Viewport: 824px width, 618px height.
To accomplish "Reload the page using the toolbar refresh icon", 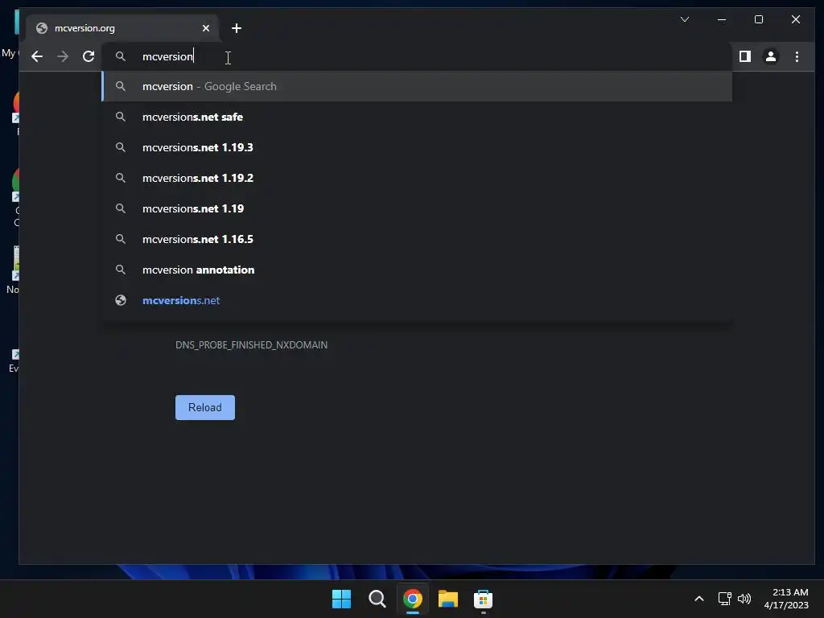I will pyautogui.click(x=89, y=56).
